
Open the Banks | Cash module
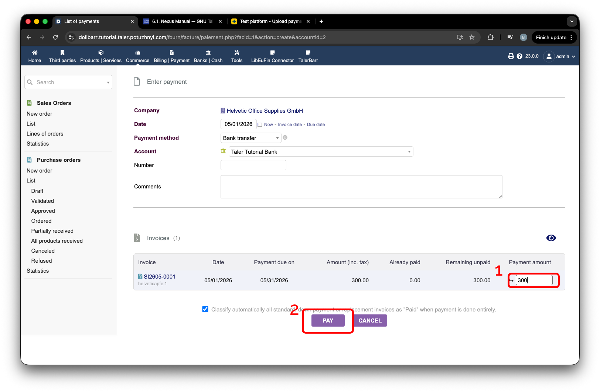click(x=208, y=56)
